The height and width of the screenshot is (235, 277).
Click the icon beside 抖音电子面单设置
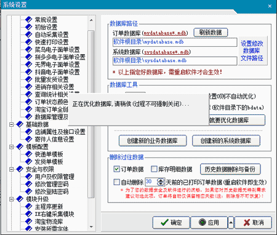coord(29,72)
